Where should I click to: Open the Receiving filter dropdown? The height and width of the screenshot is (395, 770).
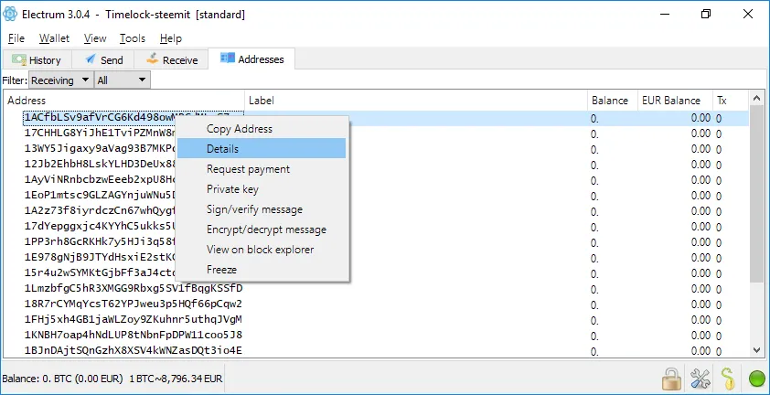point(61,80)
